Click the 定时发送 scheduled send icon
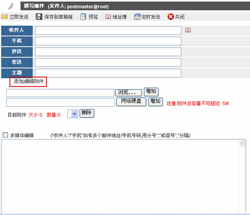This screenshot has height=215, width=250. pyautogui.click(x=137, y=16)
